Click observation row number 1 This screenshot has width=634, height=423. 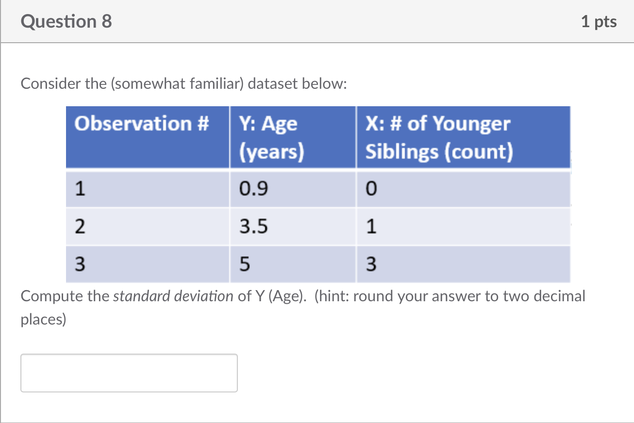pyautogui.click(x=80, y=189)
